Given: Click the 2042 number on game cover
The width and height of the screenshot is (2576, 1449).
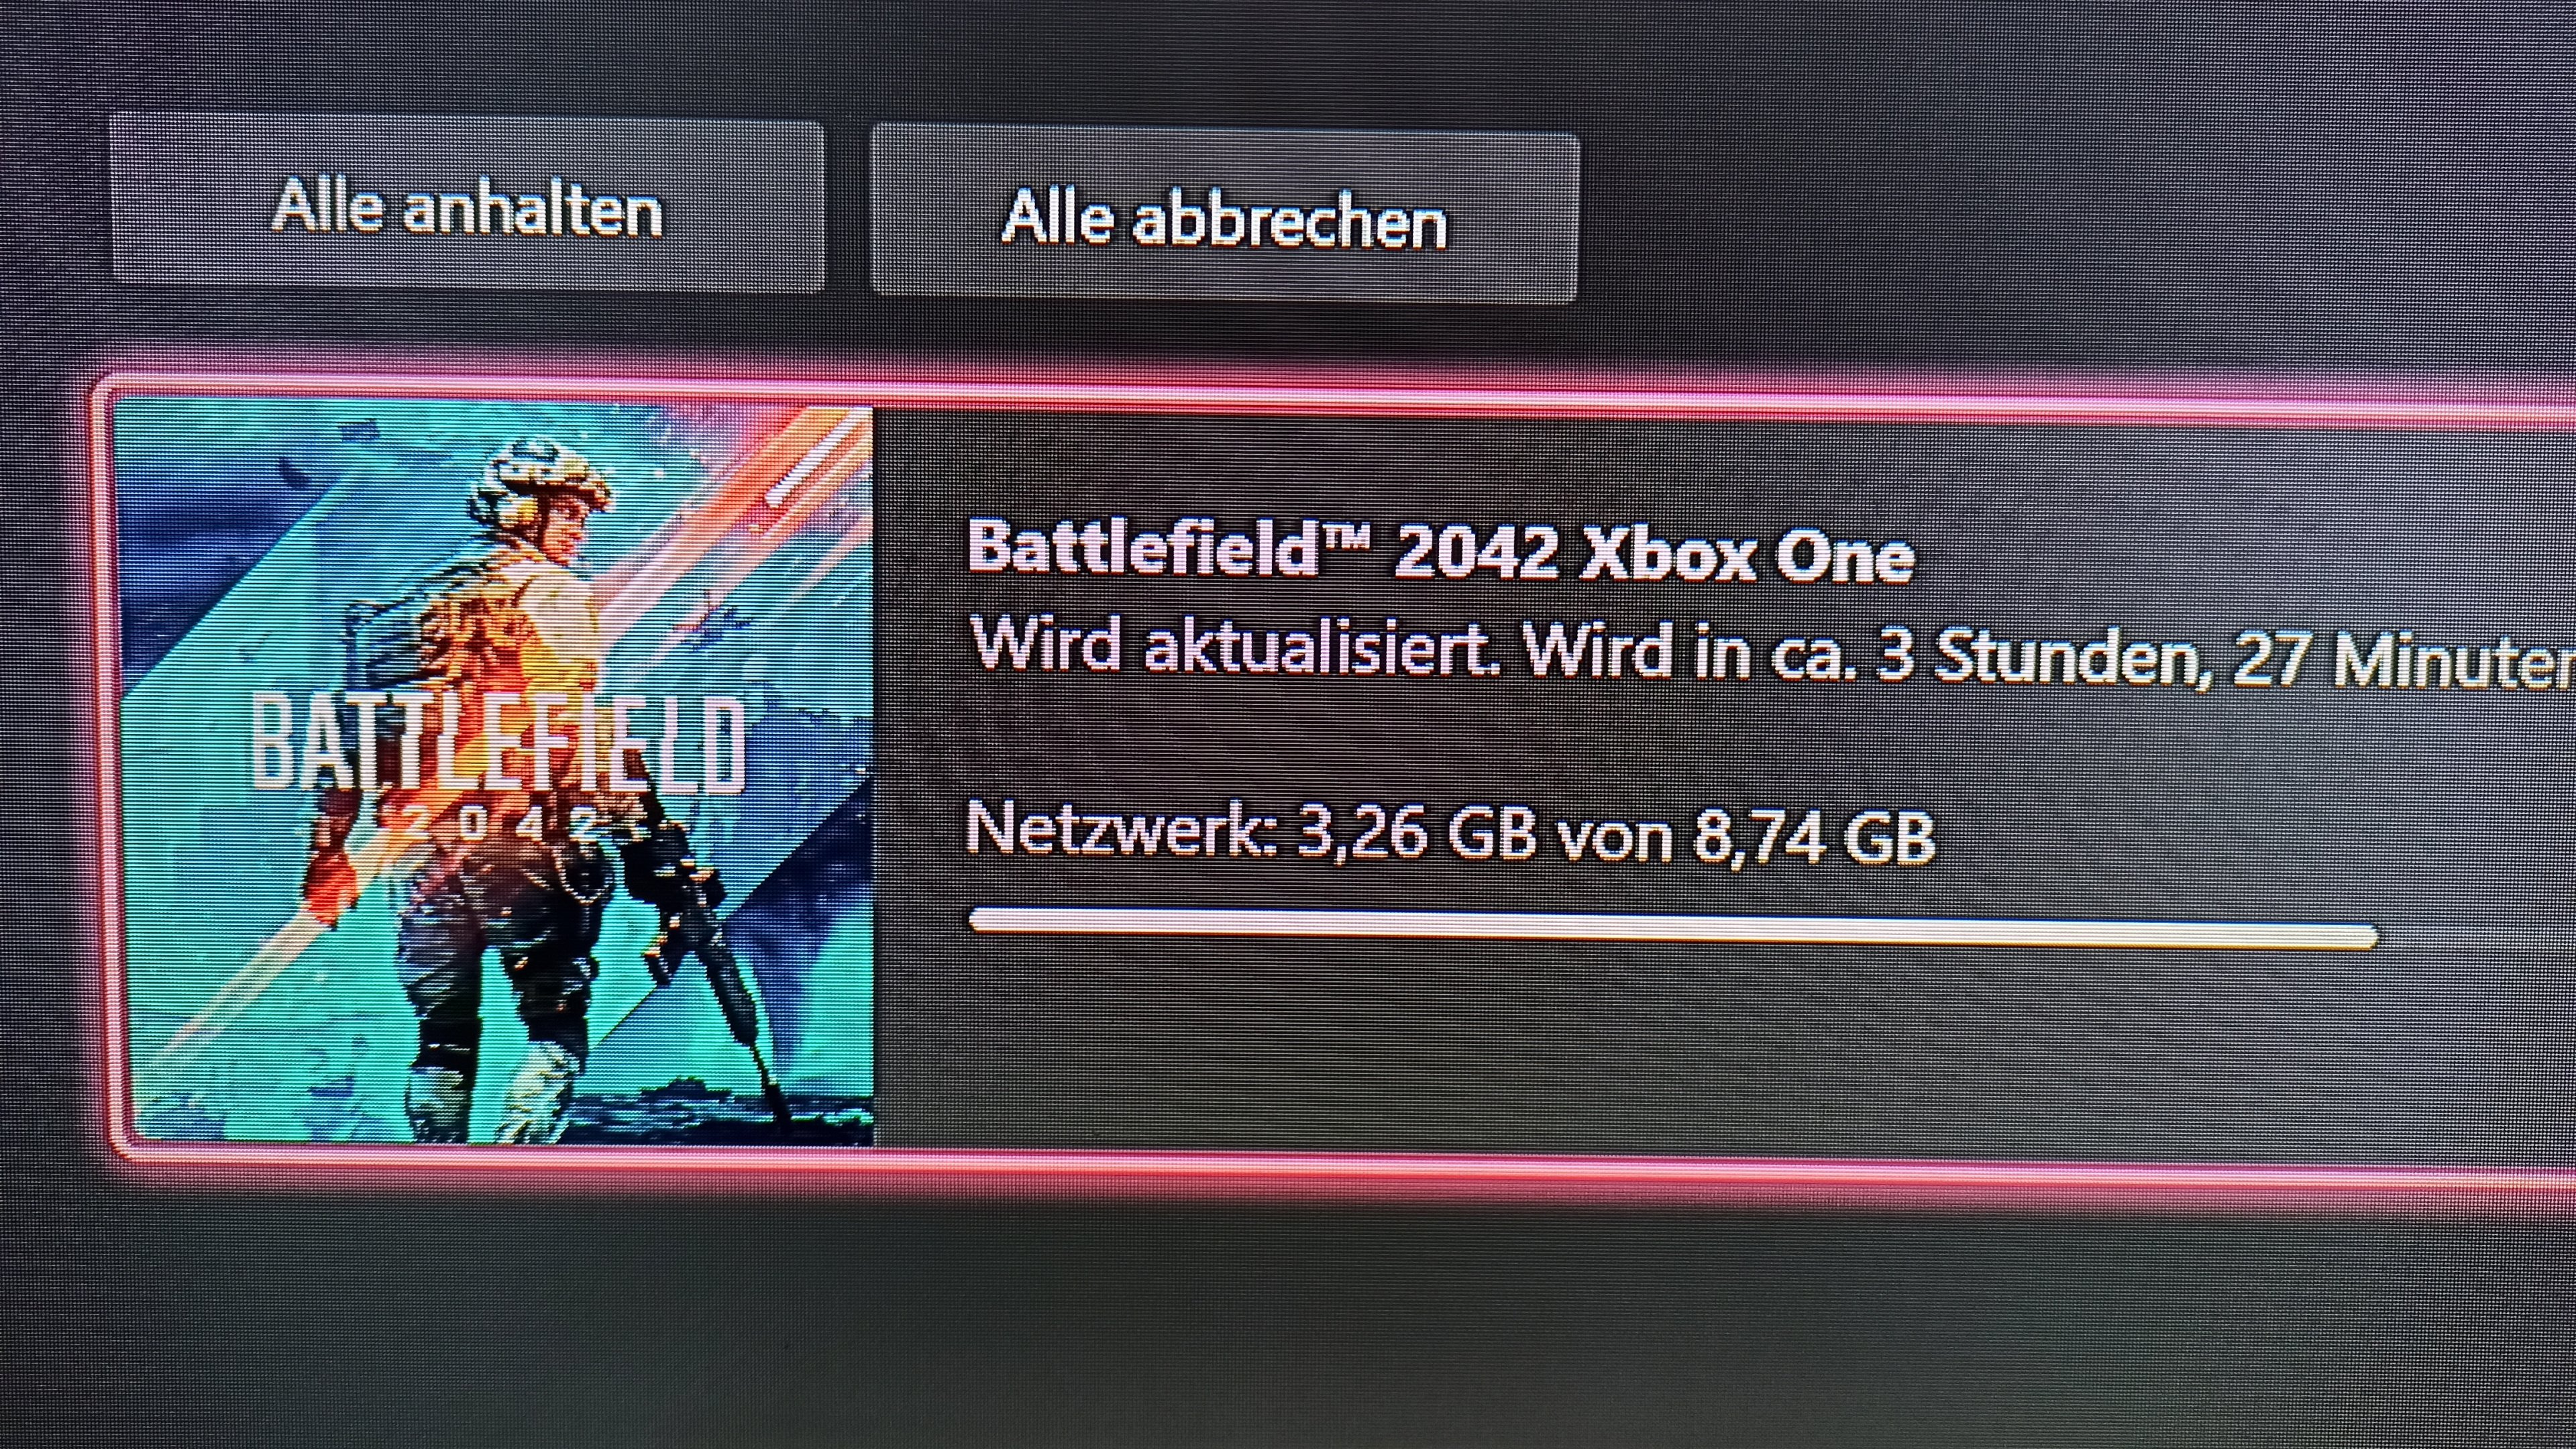Looking at the screenshot, I should coord(500,825).
